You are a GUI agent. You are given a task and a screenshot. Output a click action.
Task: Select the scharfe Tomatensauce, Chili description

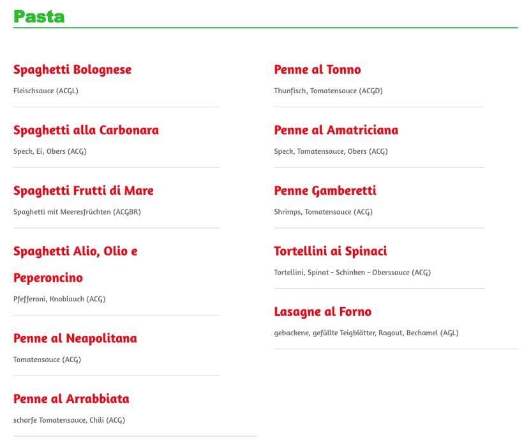pyautogui.click(x=69, y=420)
